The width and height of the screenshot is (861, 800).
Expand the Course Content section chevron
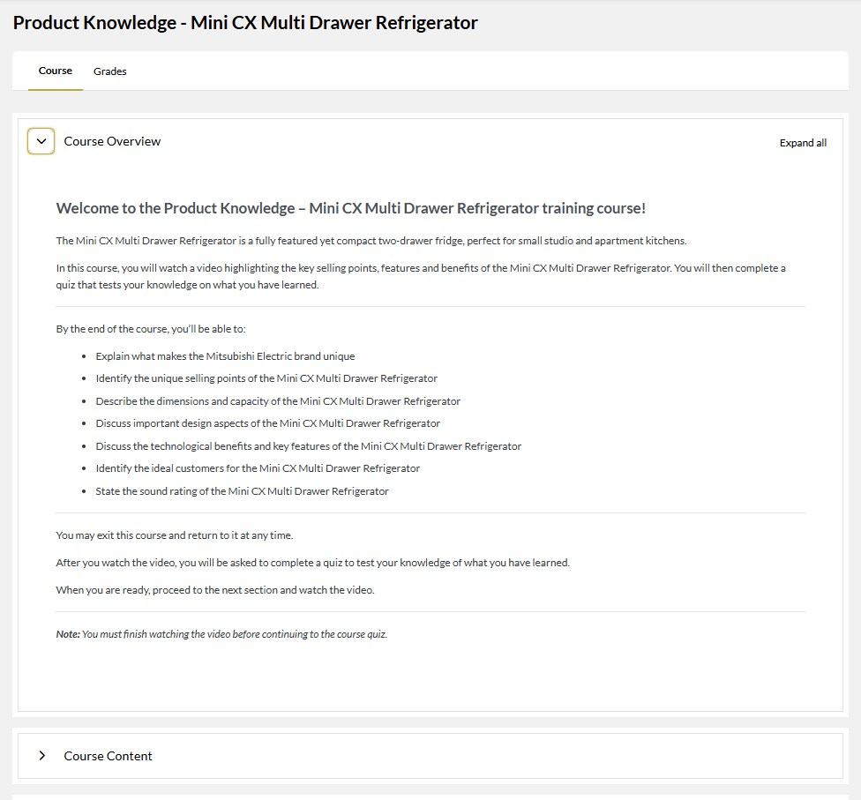[41, 756]
